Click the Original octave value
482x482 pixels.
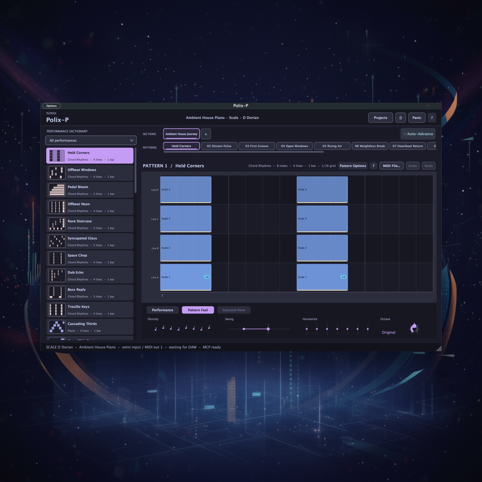point(389,332)
